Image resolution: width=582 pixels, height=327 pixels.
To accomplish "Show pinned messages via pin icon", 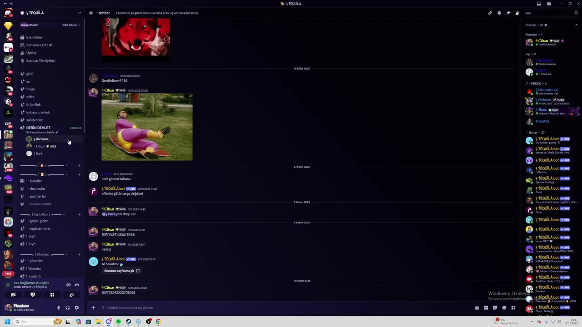I will [x=508, y=13].
